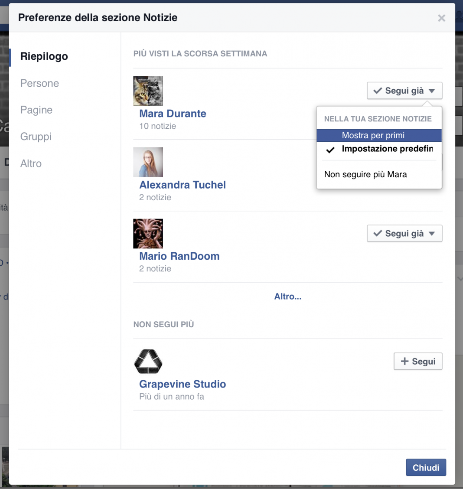Image resolution: width=463 pixels, height=489 pixels.
Task: Click the plus icon next to Segui
Action: point(404,361)
